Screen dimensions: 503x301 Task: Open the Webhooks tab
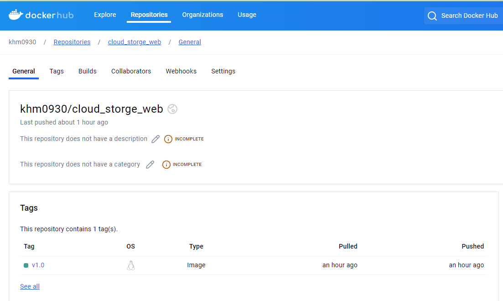(x=181, y=71)
